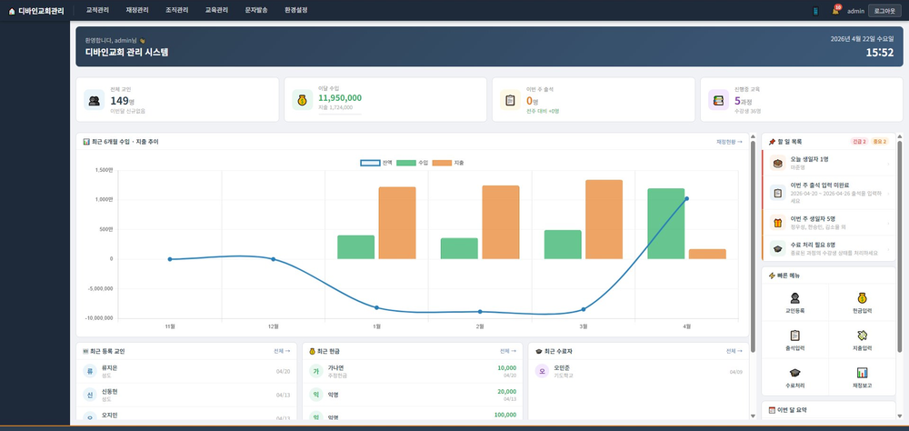Open the 이번 주 생일자 5명 item
Viewport: 909px width, 431px height.
pyautogui.click(x=828, y=223)
